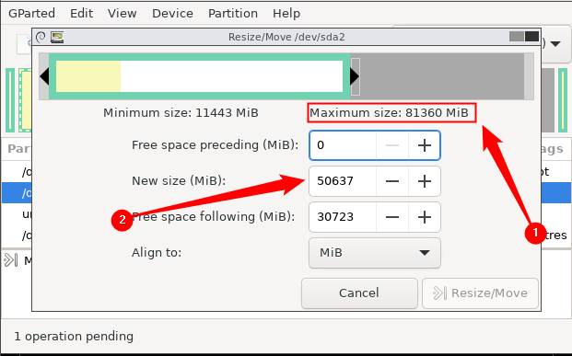Click the GParted disk icon in dialog title bar

57,37
